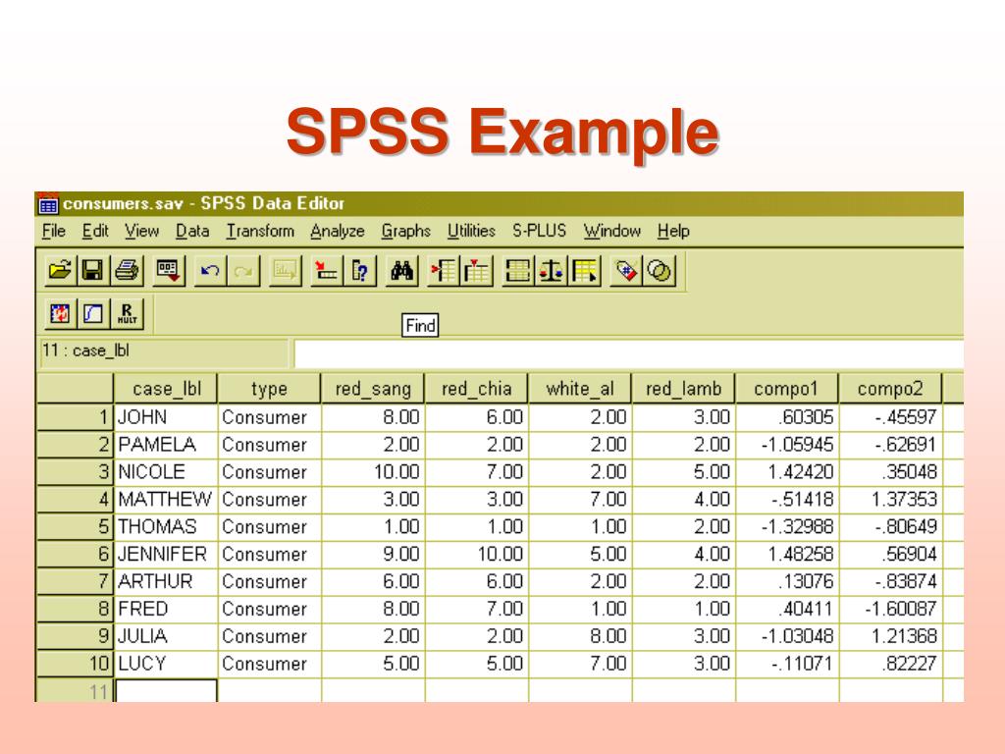Click the cell containing ARTHUR
This screenshot has height=754, width=1005.
pyautogui.click(x=166, y=581)
